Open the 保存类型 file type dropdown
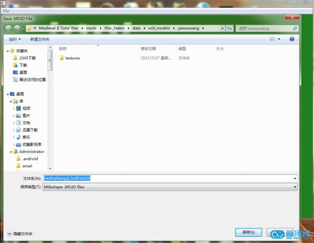The width and height of the screenshot is (314, 243). point(295,187)
